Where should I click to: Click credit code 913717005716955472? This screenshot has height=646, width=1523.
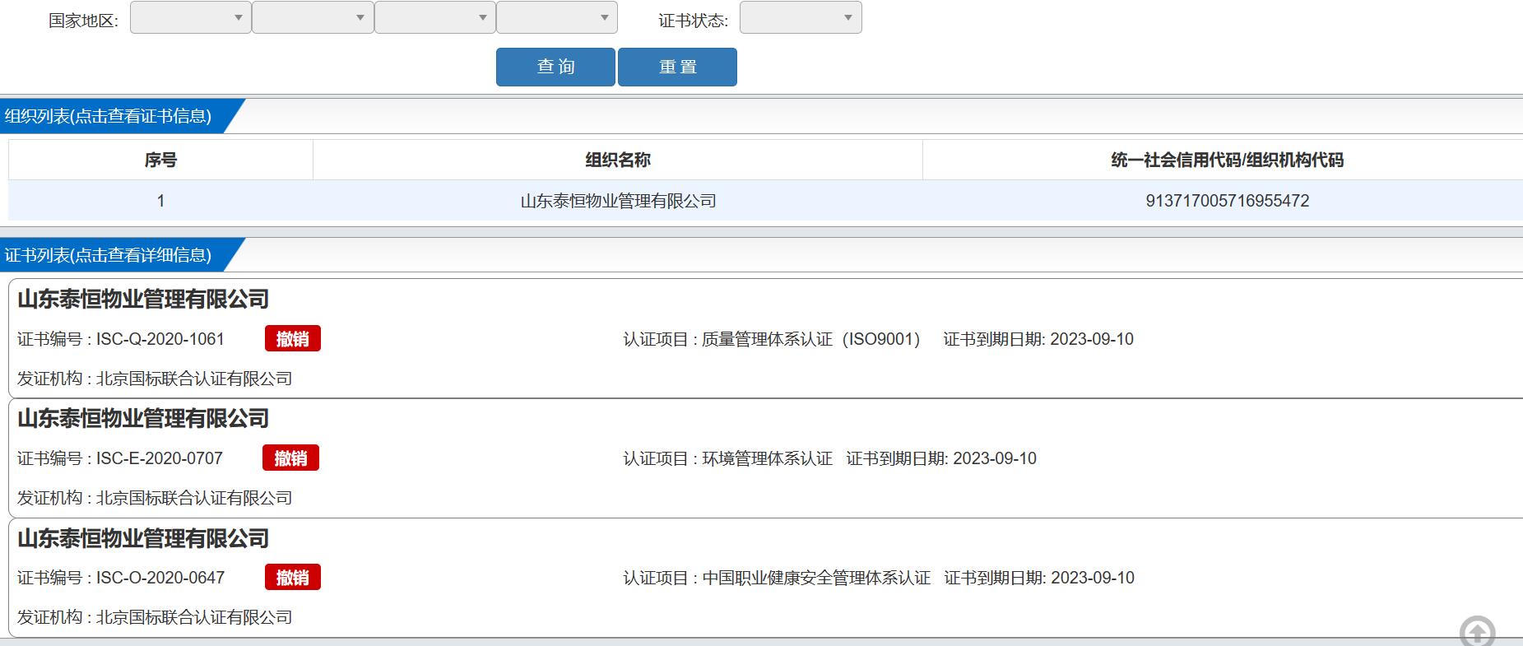(1227, 201)
